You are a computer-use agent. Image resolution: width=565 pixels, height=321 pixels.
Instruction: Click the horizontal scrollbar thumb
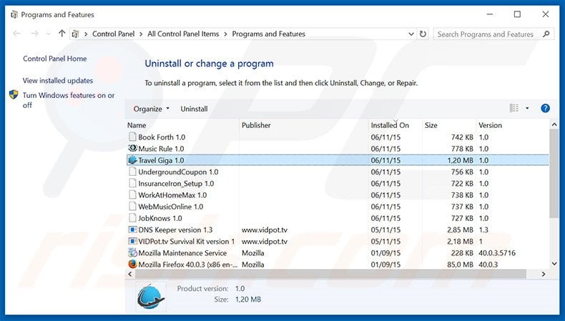tap(330, 274)
